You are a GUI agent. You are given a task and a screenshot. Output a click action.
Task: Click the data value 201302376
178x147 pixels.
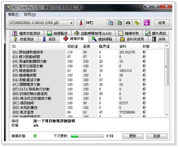127,52
